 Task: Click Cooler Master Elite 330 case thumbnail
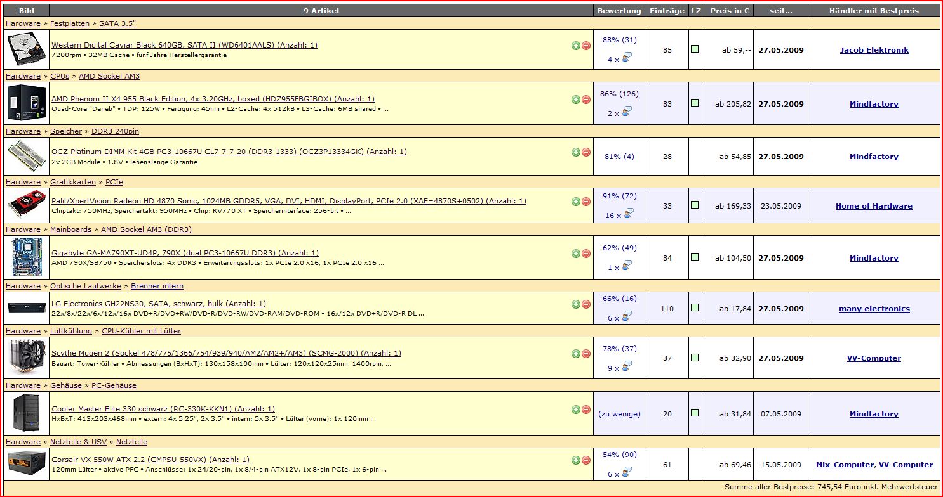26,413
